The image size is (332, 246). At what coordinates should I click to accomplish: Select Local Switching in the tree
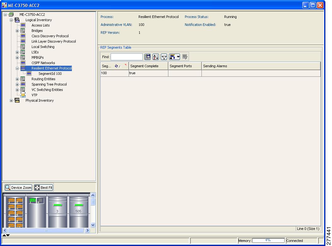43,47
